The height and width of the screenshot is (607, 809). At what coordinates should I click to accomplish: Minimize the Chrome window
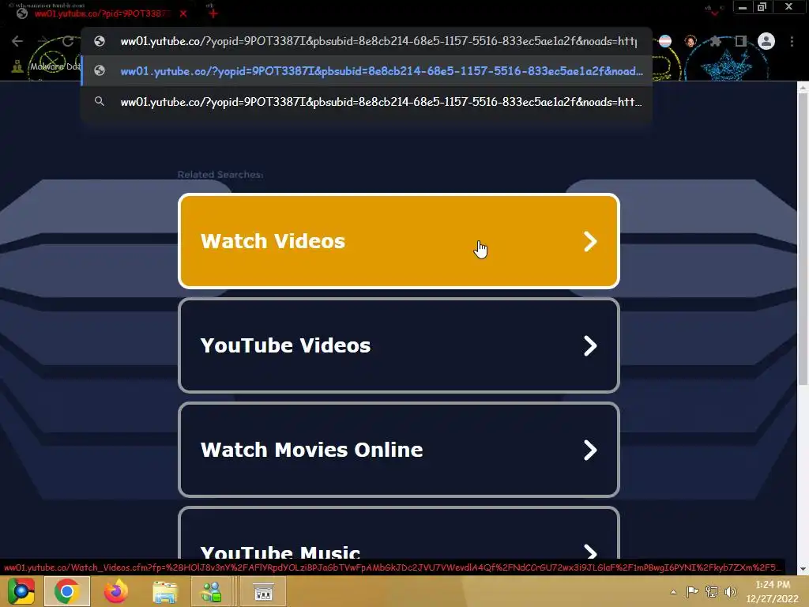click(x=743, y=7)
